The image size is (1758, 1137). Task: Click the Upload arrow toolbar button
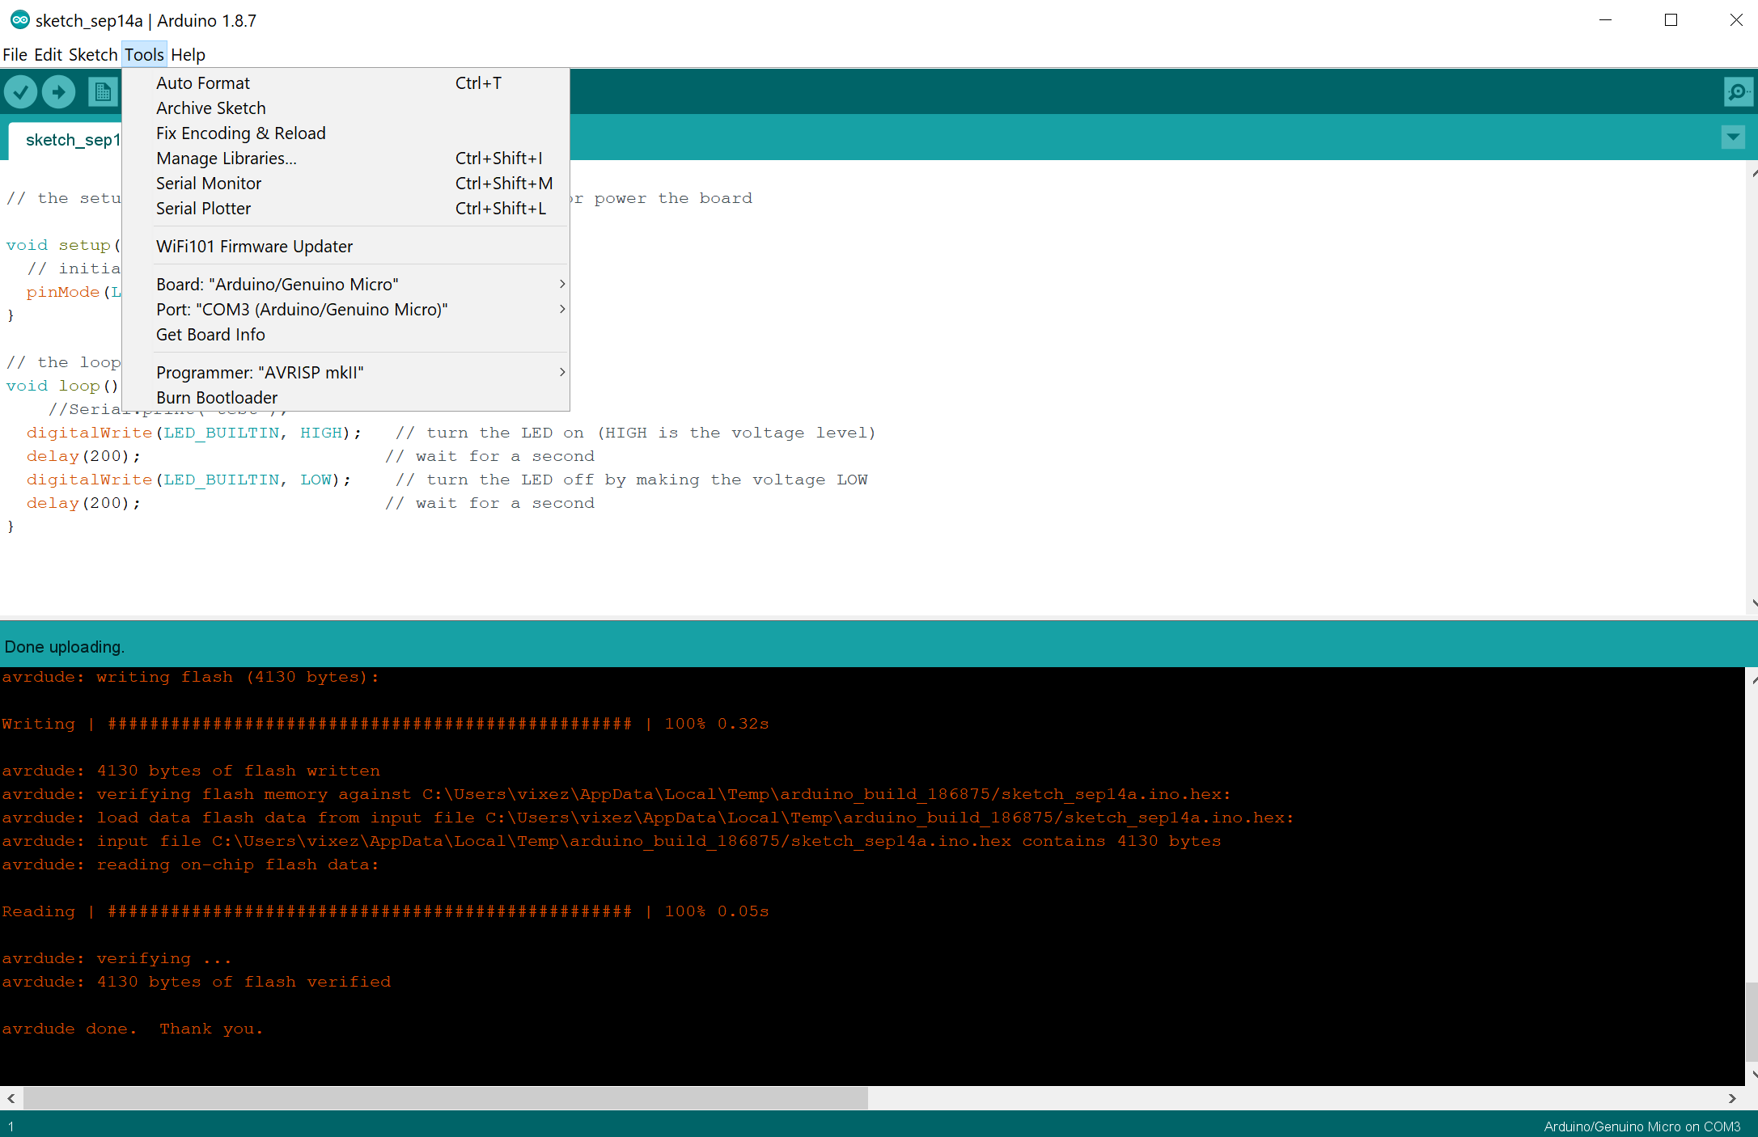coord(59,92)
